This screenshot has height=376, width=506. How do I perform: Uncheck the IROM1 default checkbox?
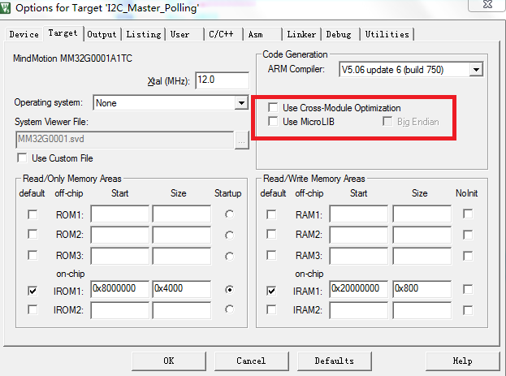pos(32,290)
